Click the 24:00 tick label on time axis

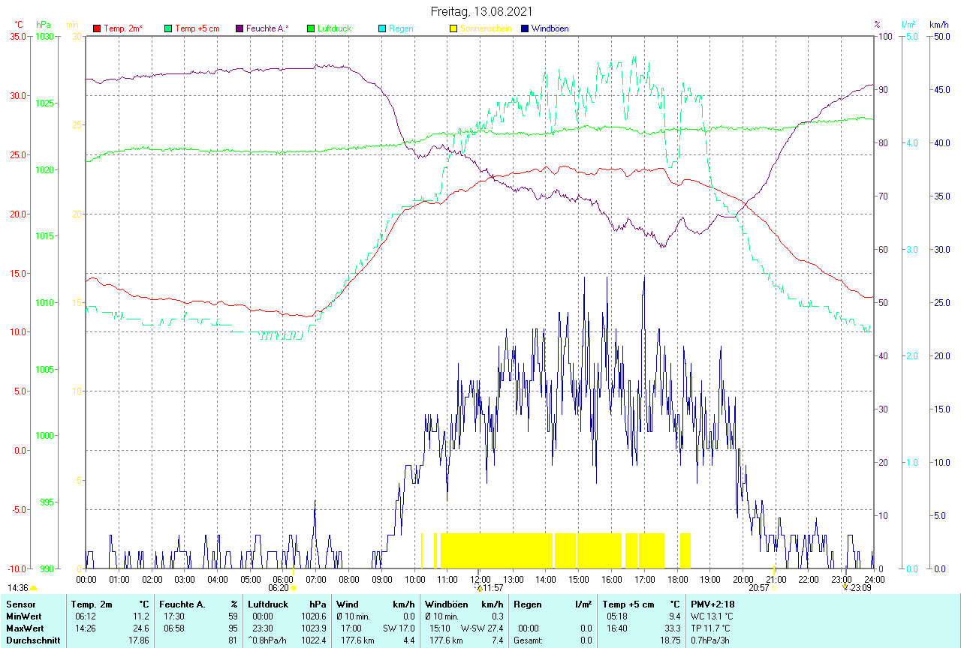click(875, 579)
